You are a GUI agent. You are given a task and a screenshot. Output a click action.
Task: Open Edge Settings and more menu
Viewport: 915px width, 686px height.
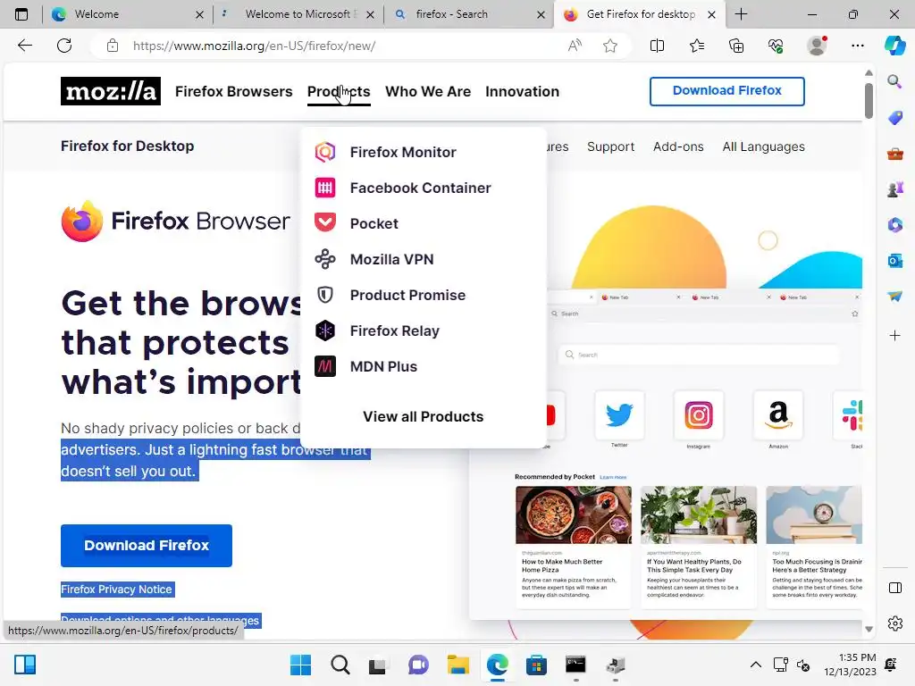point(857,46)
